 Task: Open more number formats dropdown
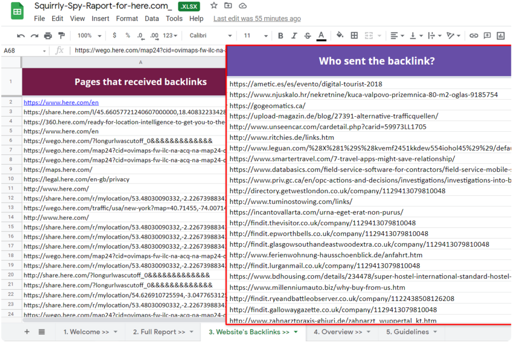(170, 36)
